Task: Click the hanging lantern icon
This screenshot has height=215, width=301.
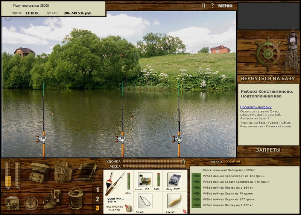Action: [292, 39]
